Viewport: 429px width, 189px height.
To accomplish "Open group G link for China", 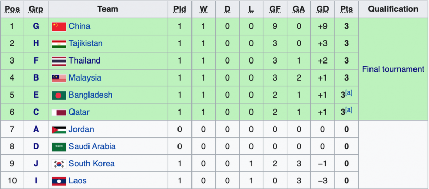I will click(36, 26).
